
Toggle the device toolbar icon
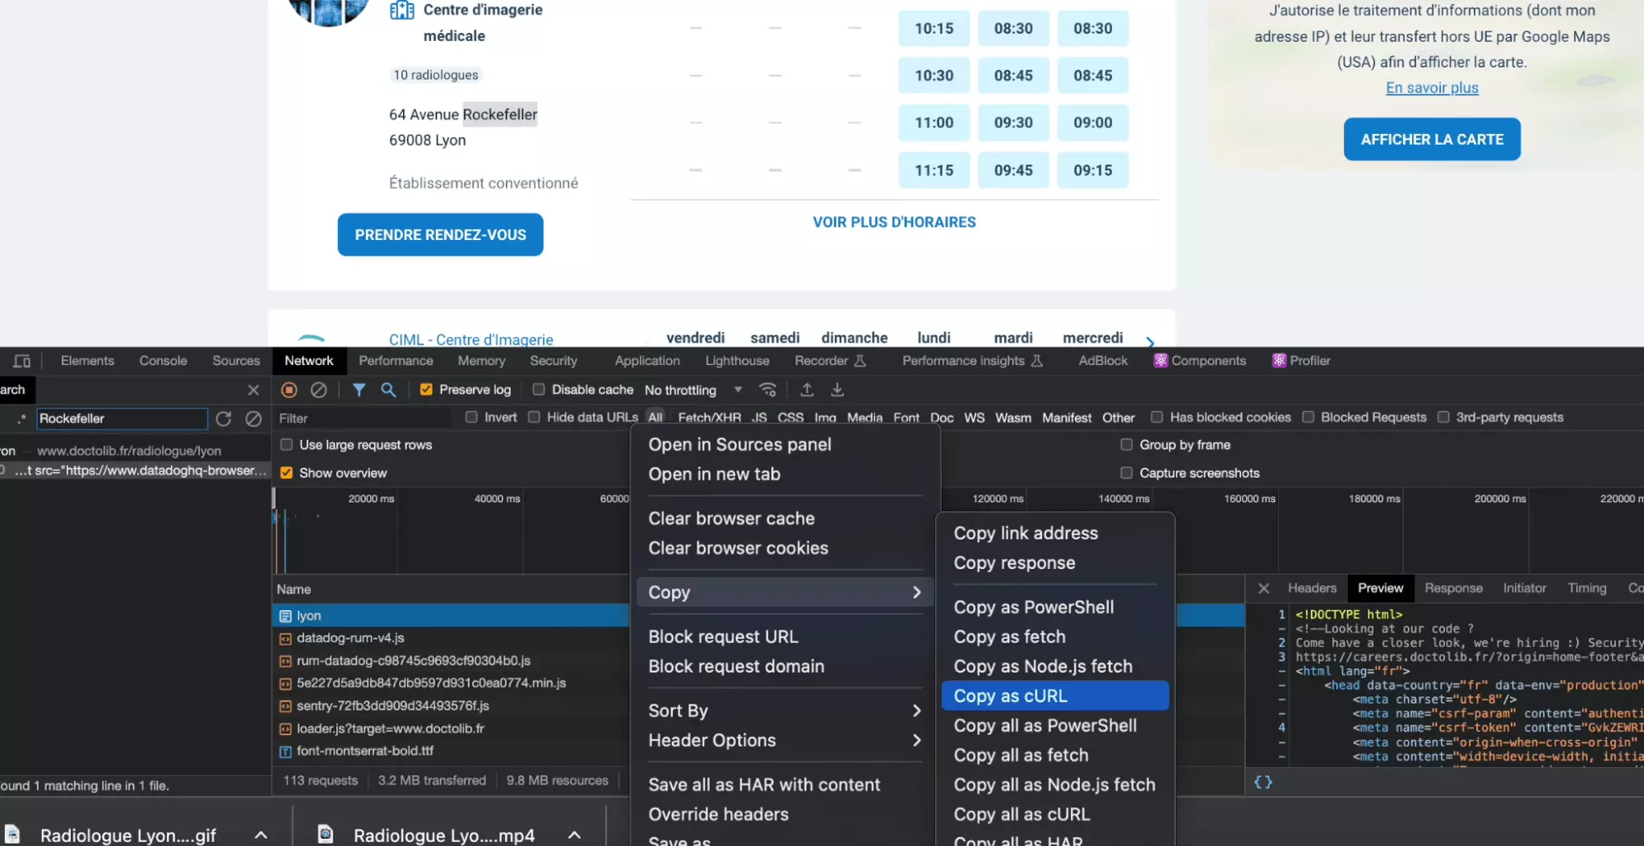pyautogui.click(x=22, y=361)
